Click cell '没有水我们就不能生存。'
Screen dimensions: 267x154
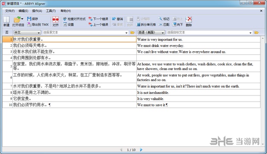pyautogui.click(x=74, y=52)
